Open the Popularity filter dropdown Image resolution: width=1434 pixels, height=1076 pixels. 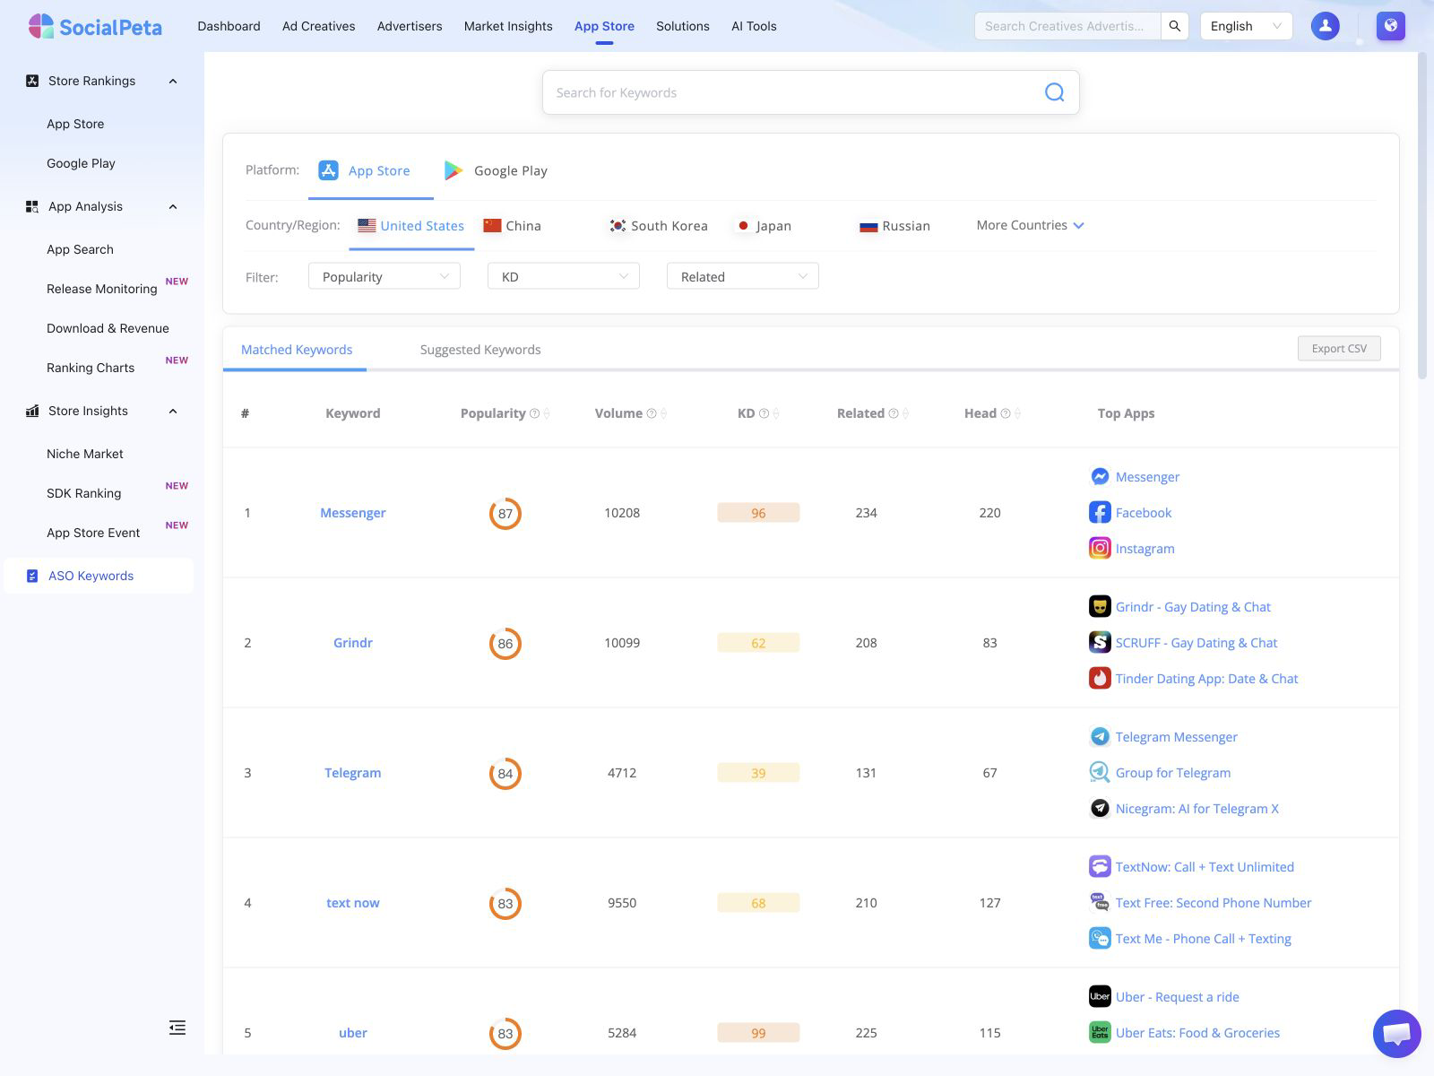tap(384, 276)
